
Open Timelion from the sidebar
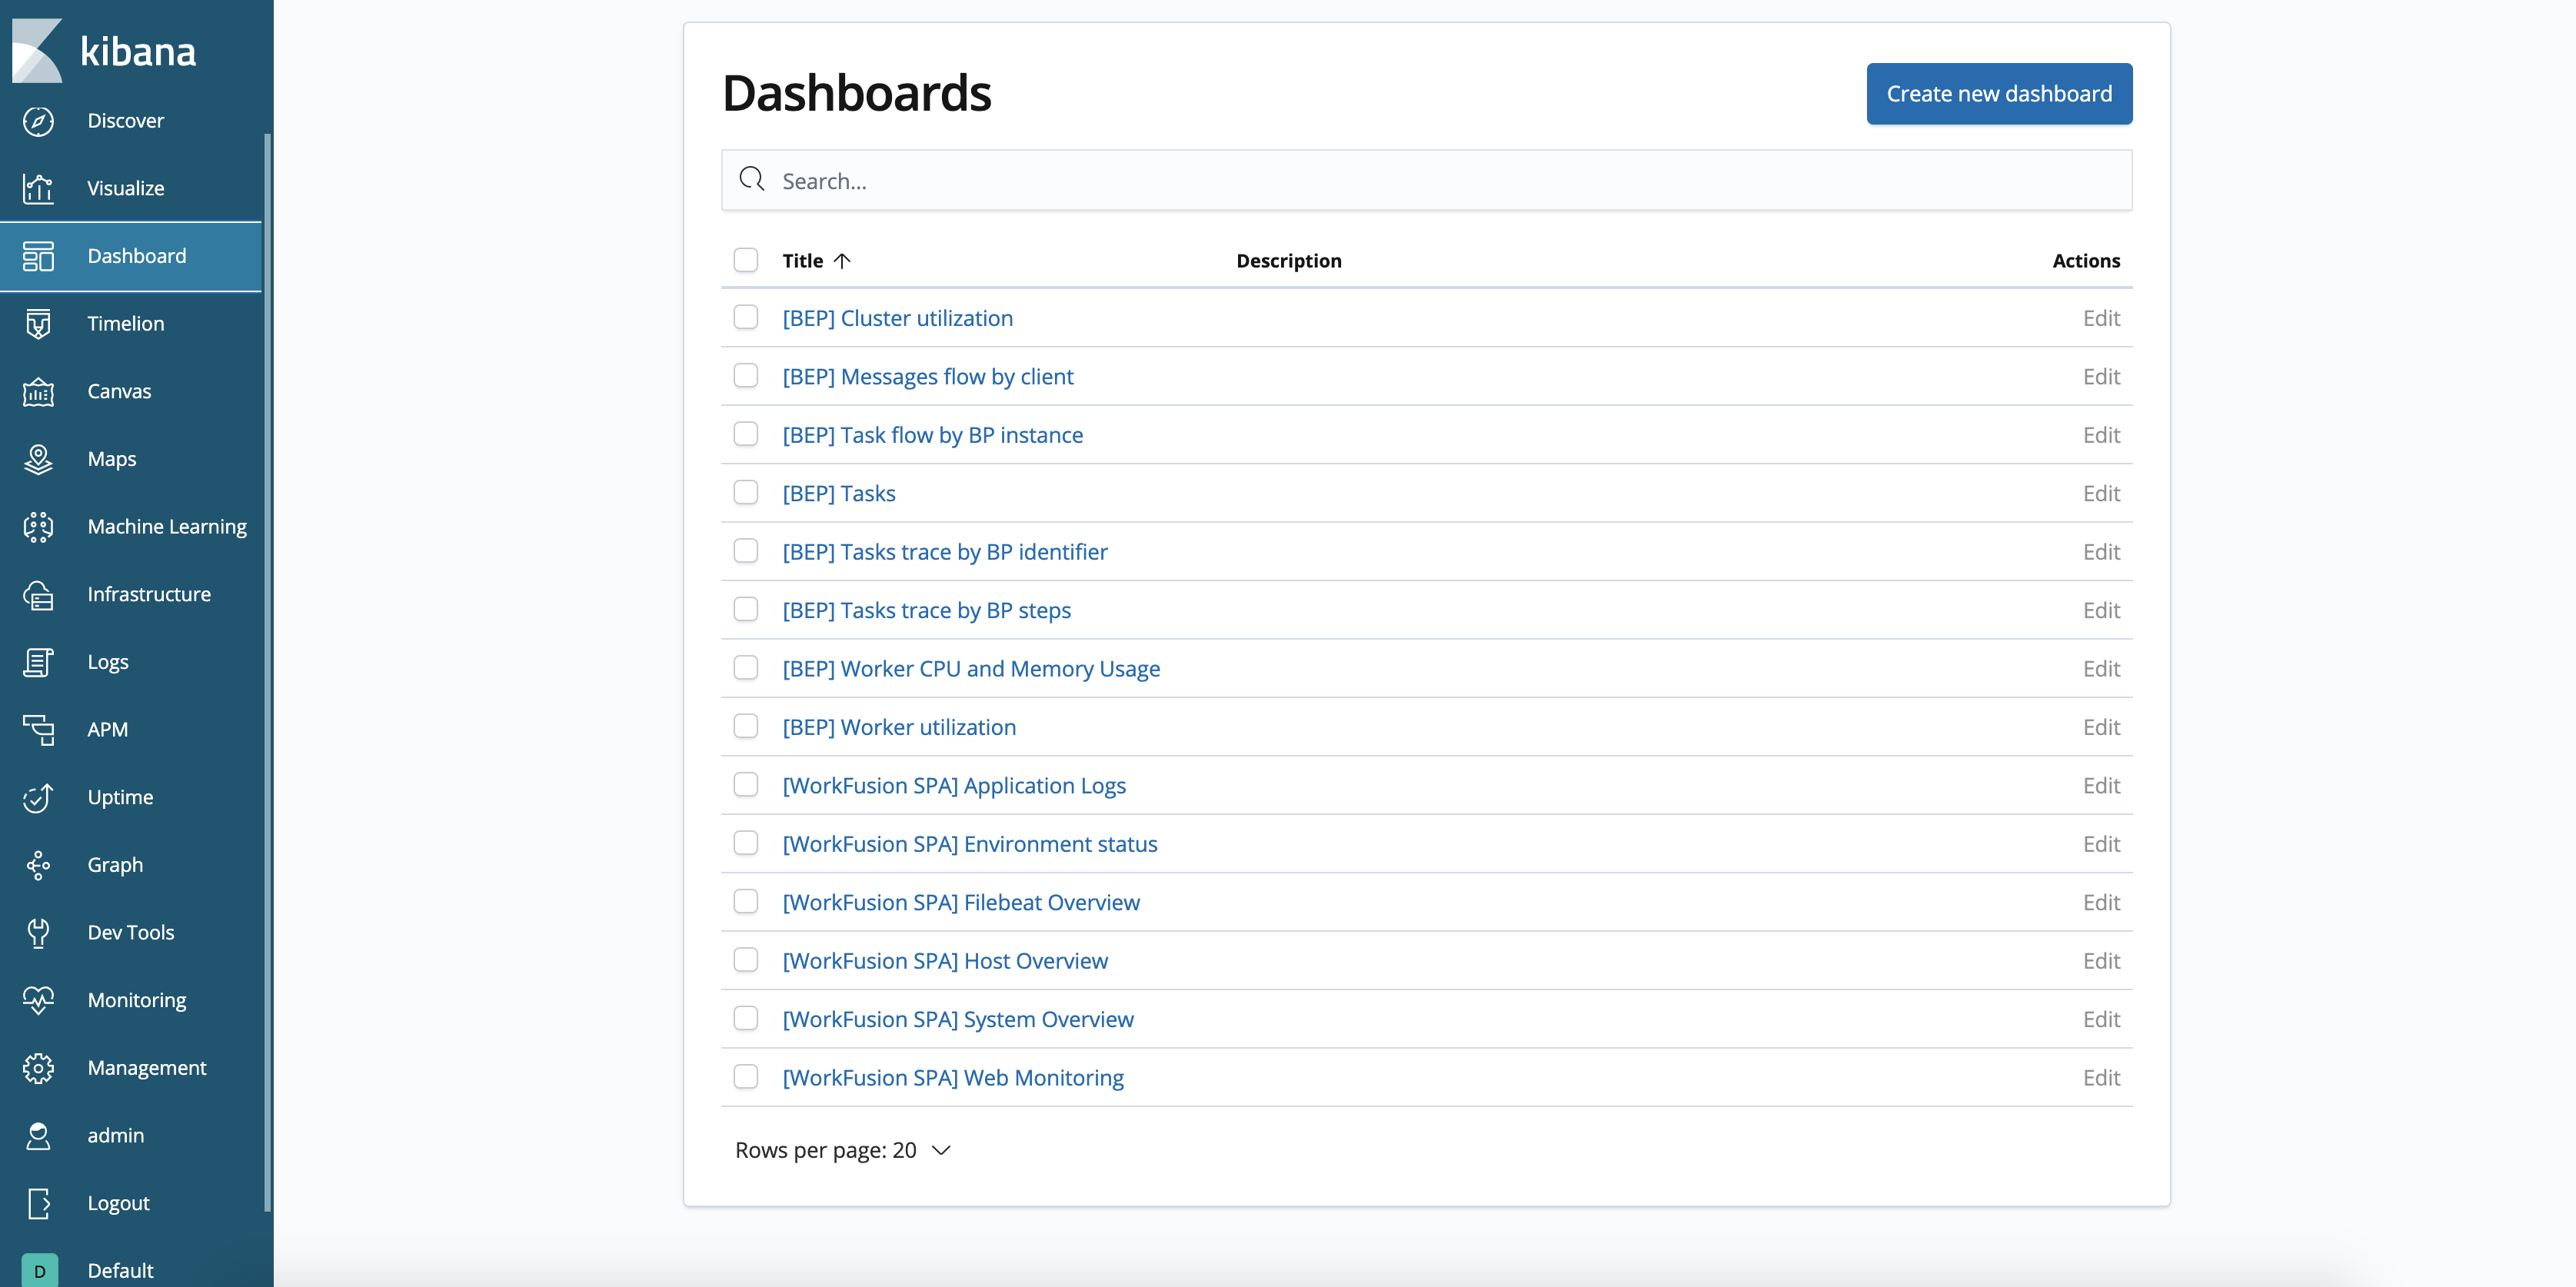coord(125,324)
